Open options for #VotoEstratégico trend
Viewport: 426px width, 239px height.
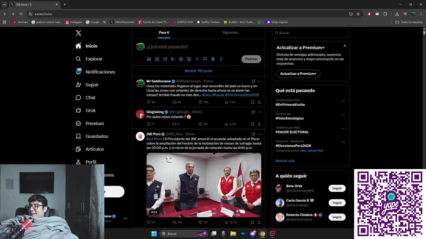343,115
